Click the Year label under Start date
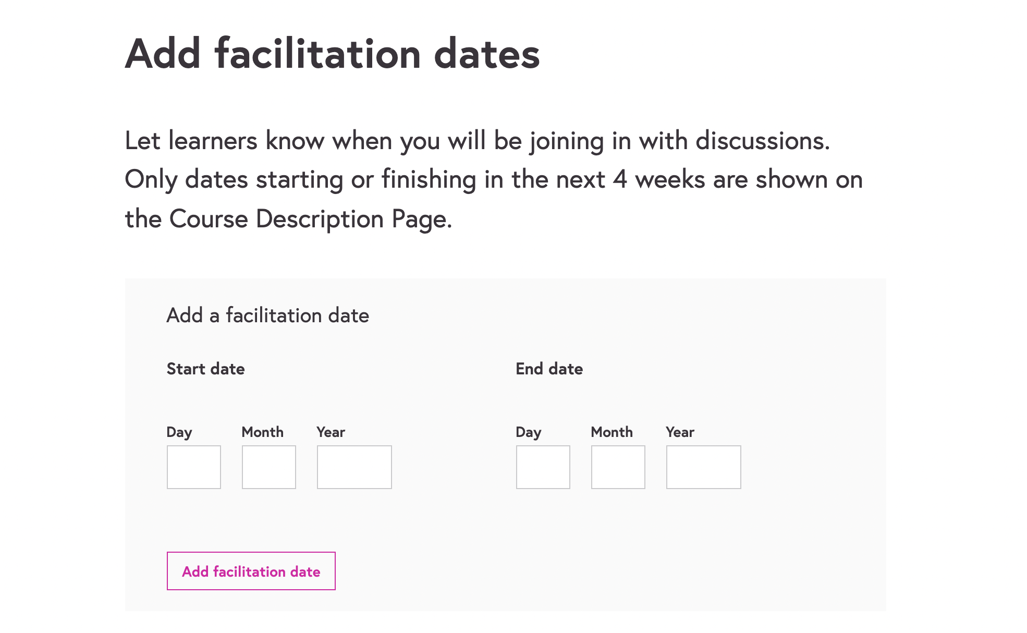The image size is (1027, 633). (x=331, y=432)
